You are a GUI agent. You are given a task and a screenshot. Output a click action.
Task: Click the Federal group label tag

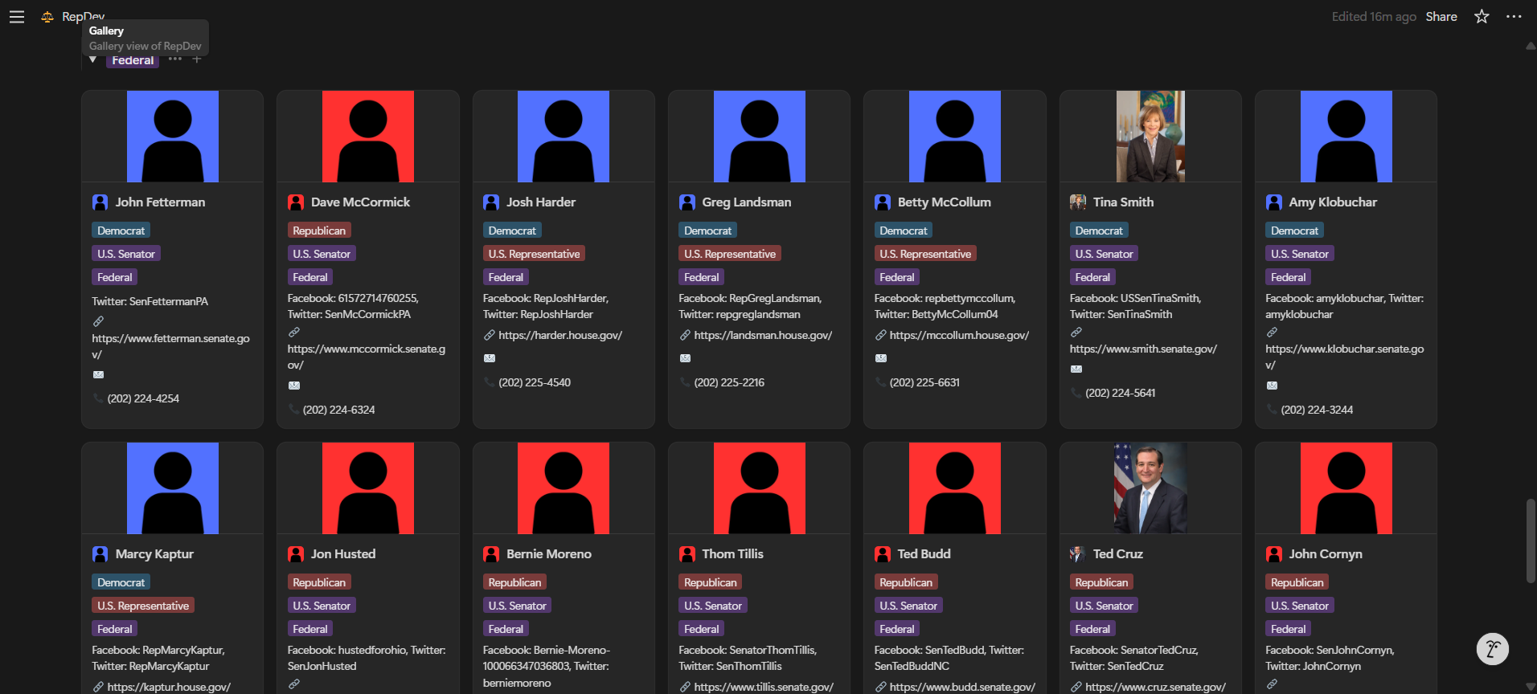click(x=133, y=60)
